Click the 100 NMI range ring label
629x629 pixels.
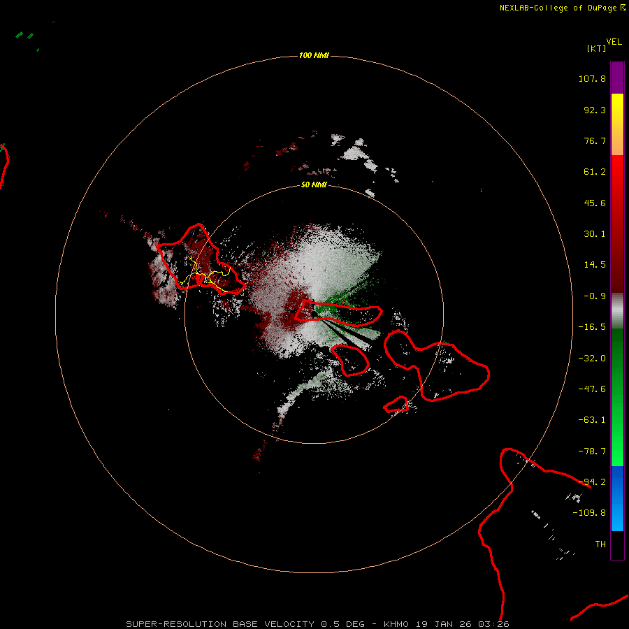[x=314, y=55]
